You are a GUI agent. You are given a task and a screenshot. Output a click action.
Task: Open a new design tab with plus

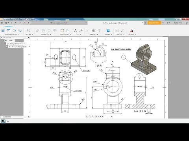[x=145, y=23]
